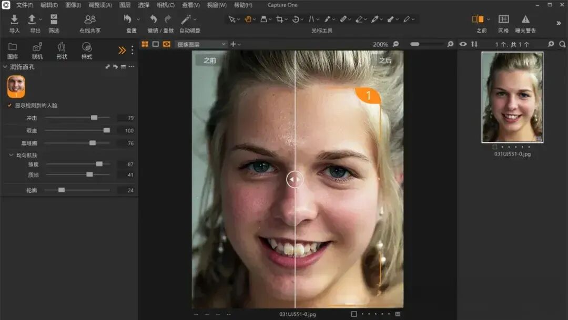Toggle the Before (之前) comparison view
The width and height of the screenshot is (568, 320).
(478, 19)
